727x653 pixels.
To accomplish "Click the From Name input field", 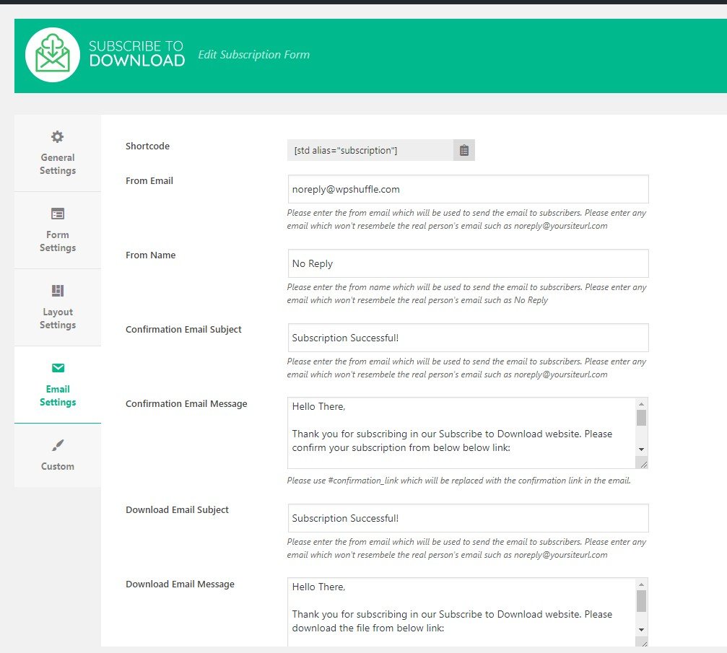I will point(468,263).
